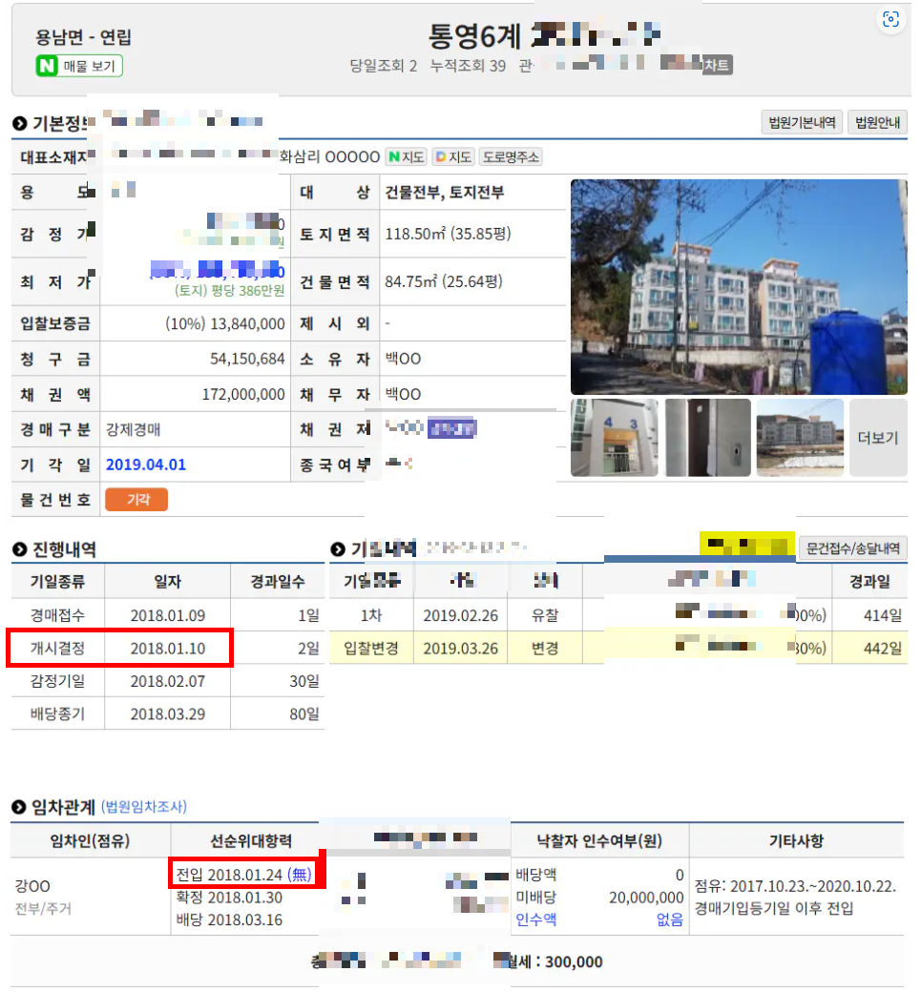
Task: Select the 개시결정 date 2018.01.10
Action: (x=168, y=649)
